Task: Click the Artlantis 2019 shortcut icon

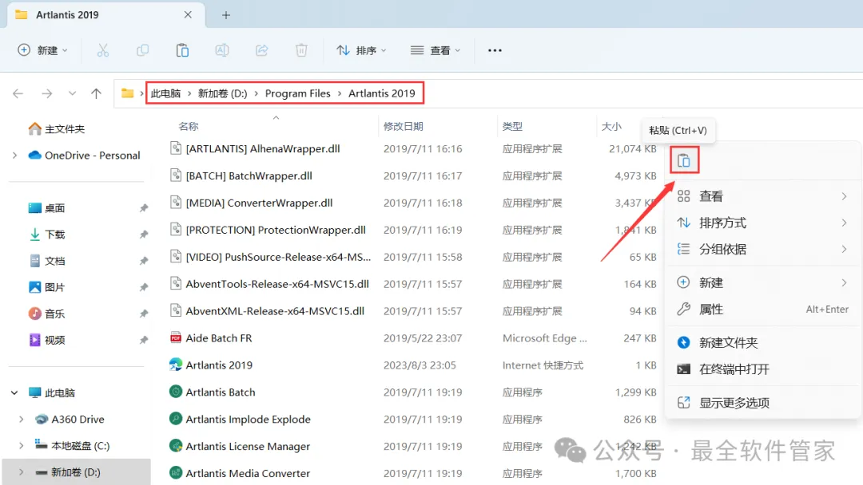Action: (176, 365)
